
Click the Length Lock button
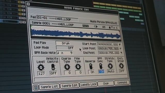tap(88, 84)
